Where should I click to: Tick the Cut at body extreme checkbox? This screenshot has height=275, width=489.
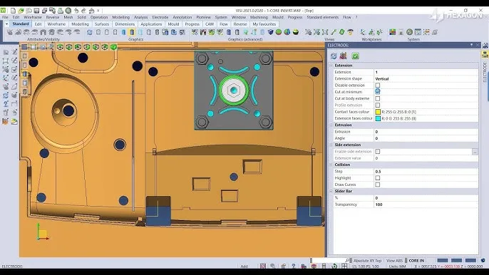[378, 98]
